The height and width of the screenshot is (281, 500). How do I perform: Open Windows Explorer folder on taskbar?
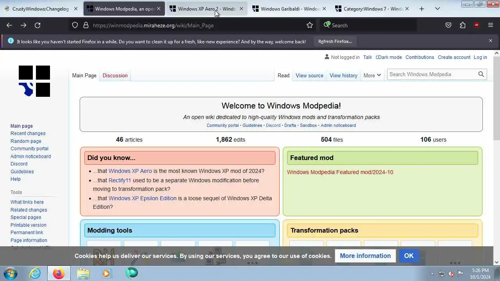[83, 273]
